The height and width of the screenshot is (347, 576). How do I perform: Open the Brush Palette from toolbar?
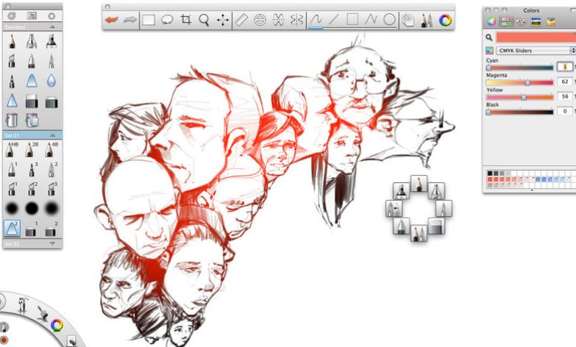click(x=427, y=20)
